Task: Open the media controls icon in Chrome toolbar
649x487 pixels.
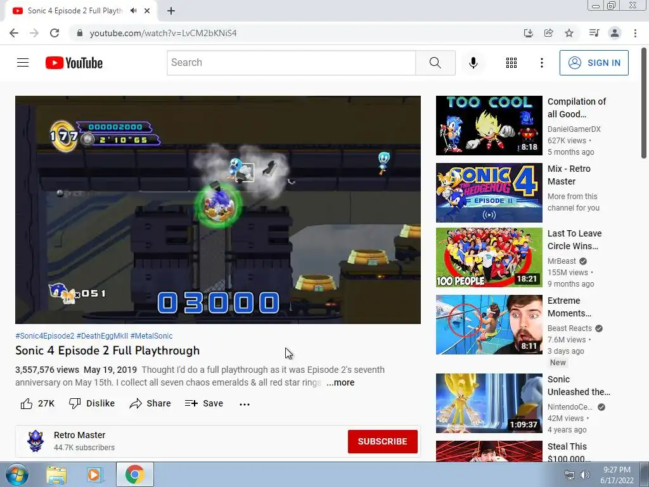Action: (x=594, y=33)
